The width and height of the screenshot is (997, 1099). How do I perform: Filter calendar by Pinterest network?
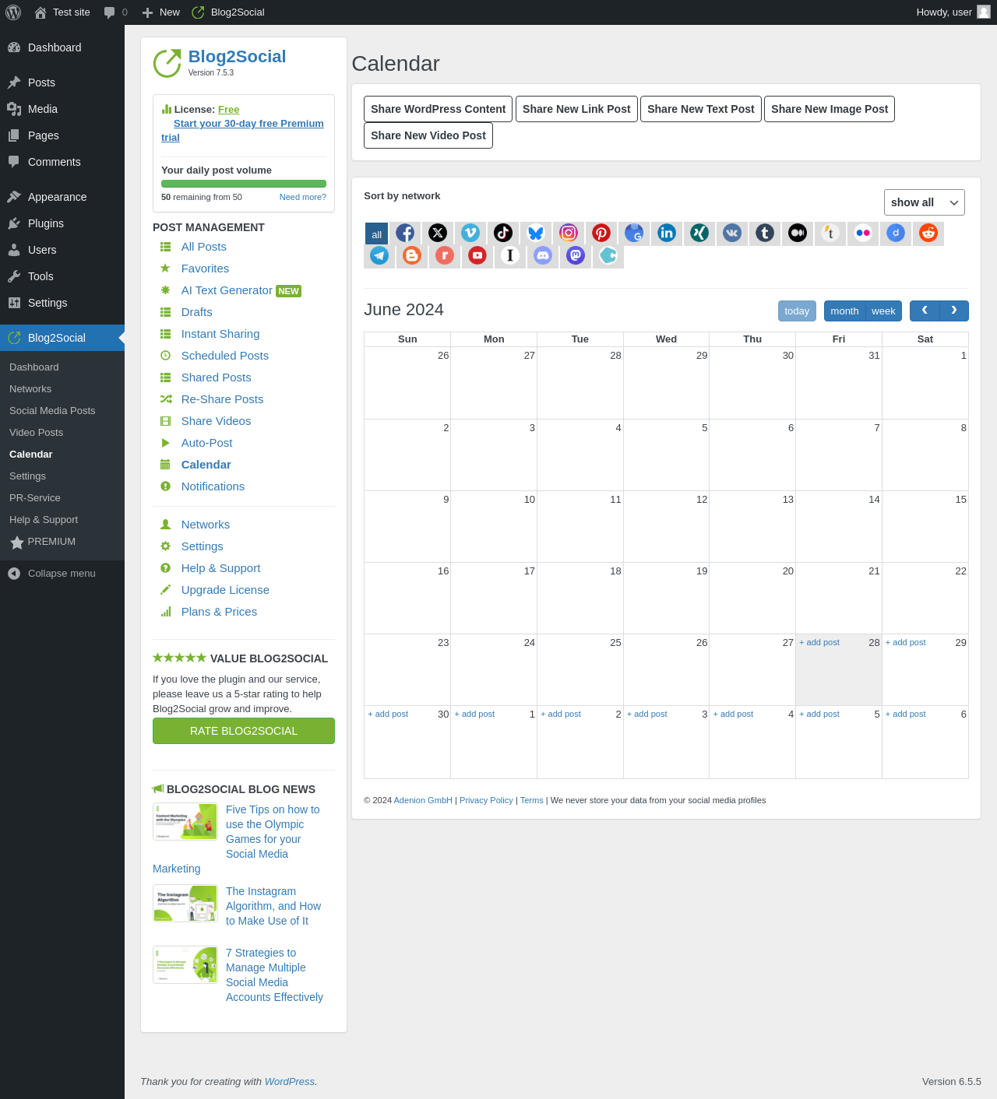tap(601, 233)
